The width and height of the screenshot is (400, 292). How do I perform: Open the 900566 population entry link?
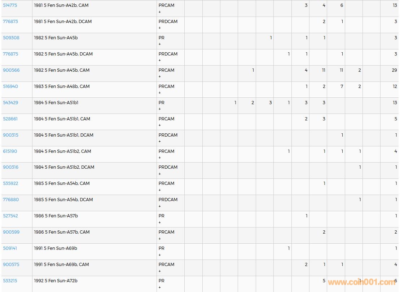11,70
